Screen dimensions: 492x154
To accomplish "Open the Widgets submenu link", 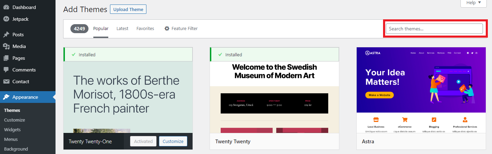I will pos(12,130).
